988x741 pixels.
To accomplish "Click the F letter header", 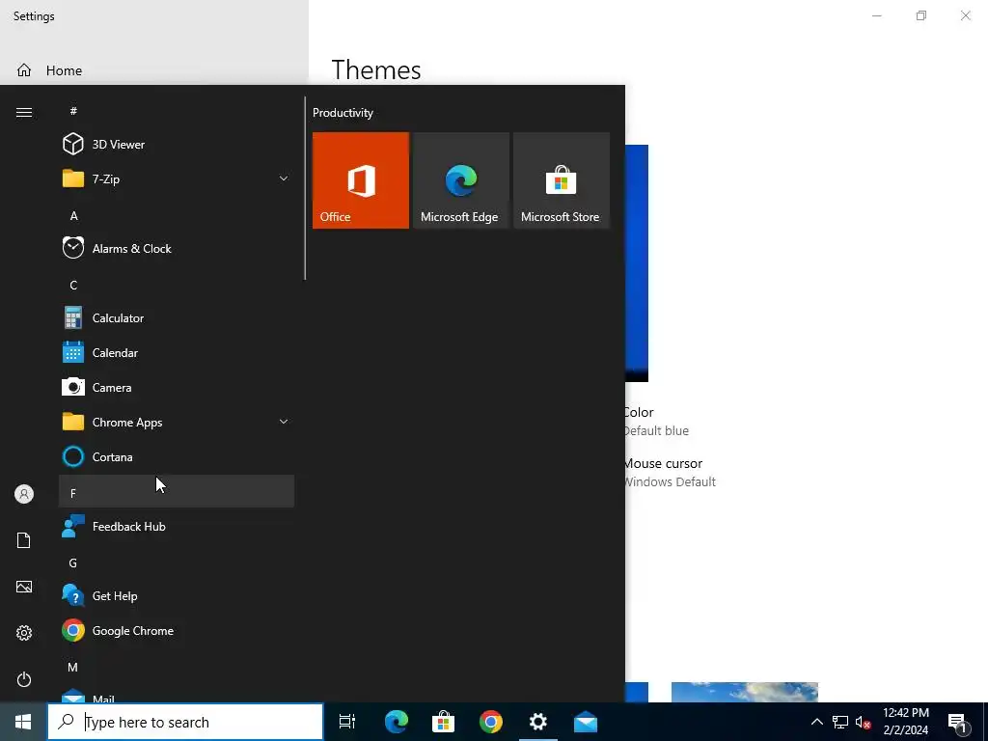I will (177, 492).
